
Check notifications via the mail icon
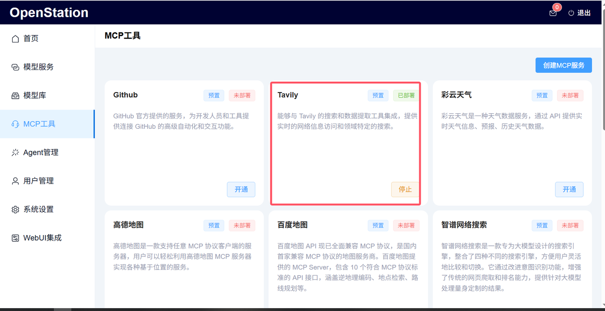(552, 13)
